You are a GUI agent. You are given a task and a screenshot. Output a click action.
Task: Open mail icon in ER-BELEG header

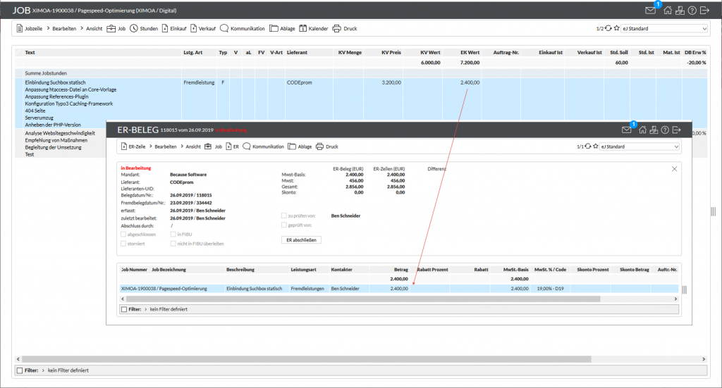(626, 130)
